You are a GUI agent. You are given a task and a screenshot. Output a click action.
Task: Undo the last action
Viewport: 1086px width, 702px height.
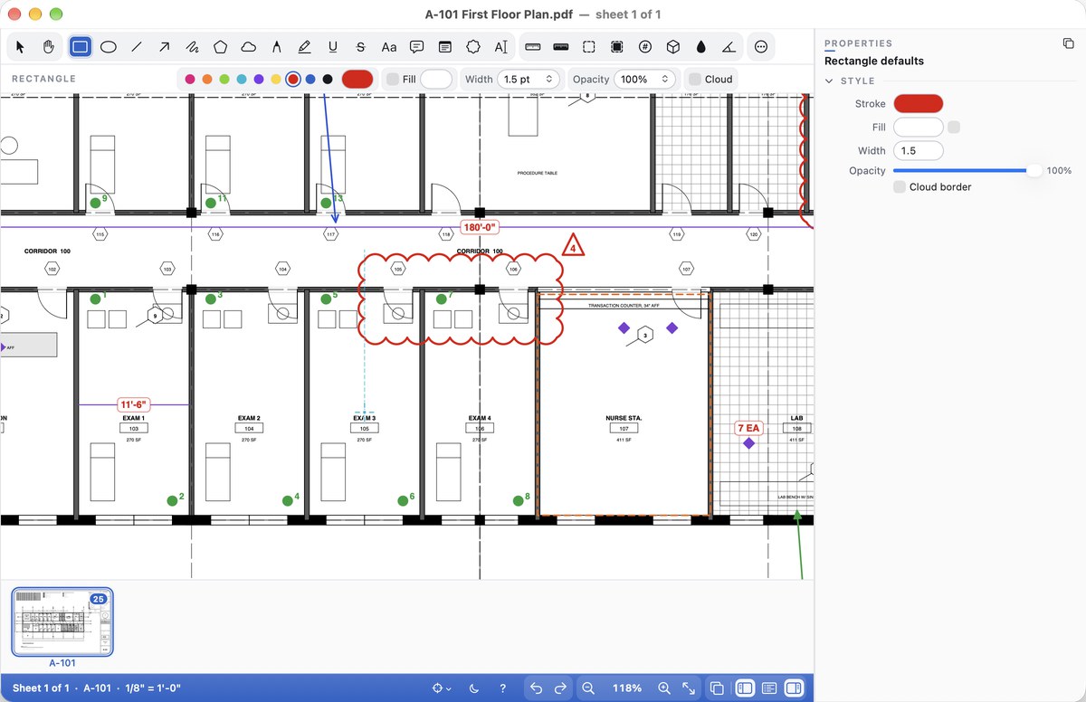tap(536, 688)
